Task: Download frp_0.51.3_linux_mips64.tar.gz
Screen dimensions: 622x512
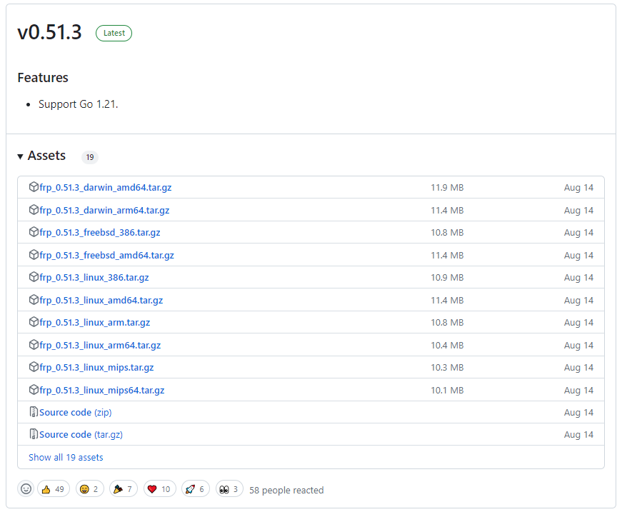Action: click(102, 390)
